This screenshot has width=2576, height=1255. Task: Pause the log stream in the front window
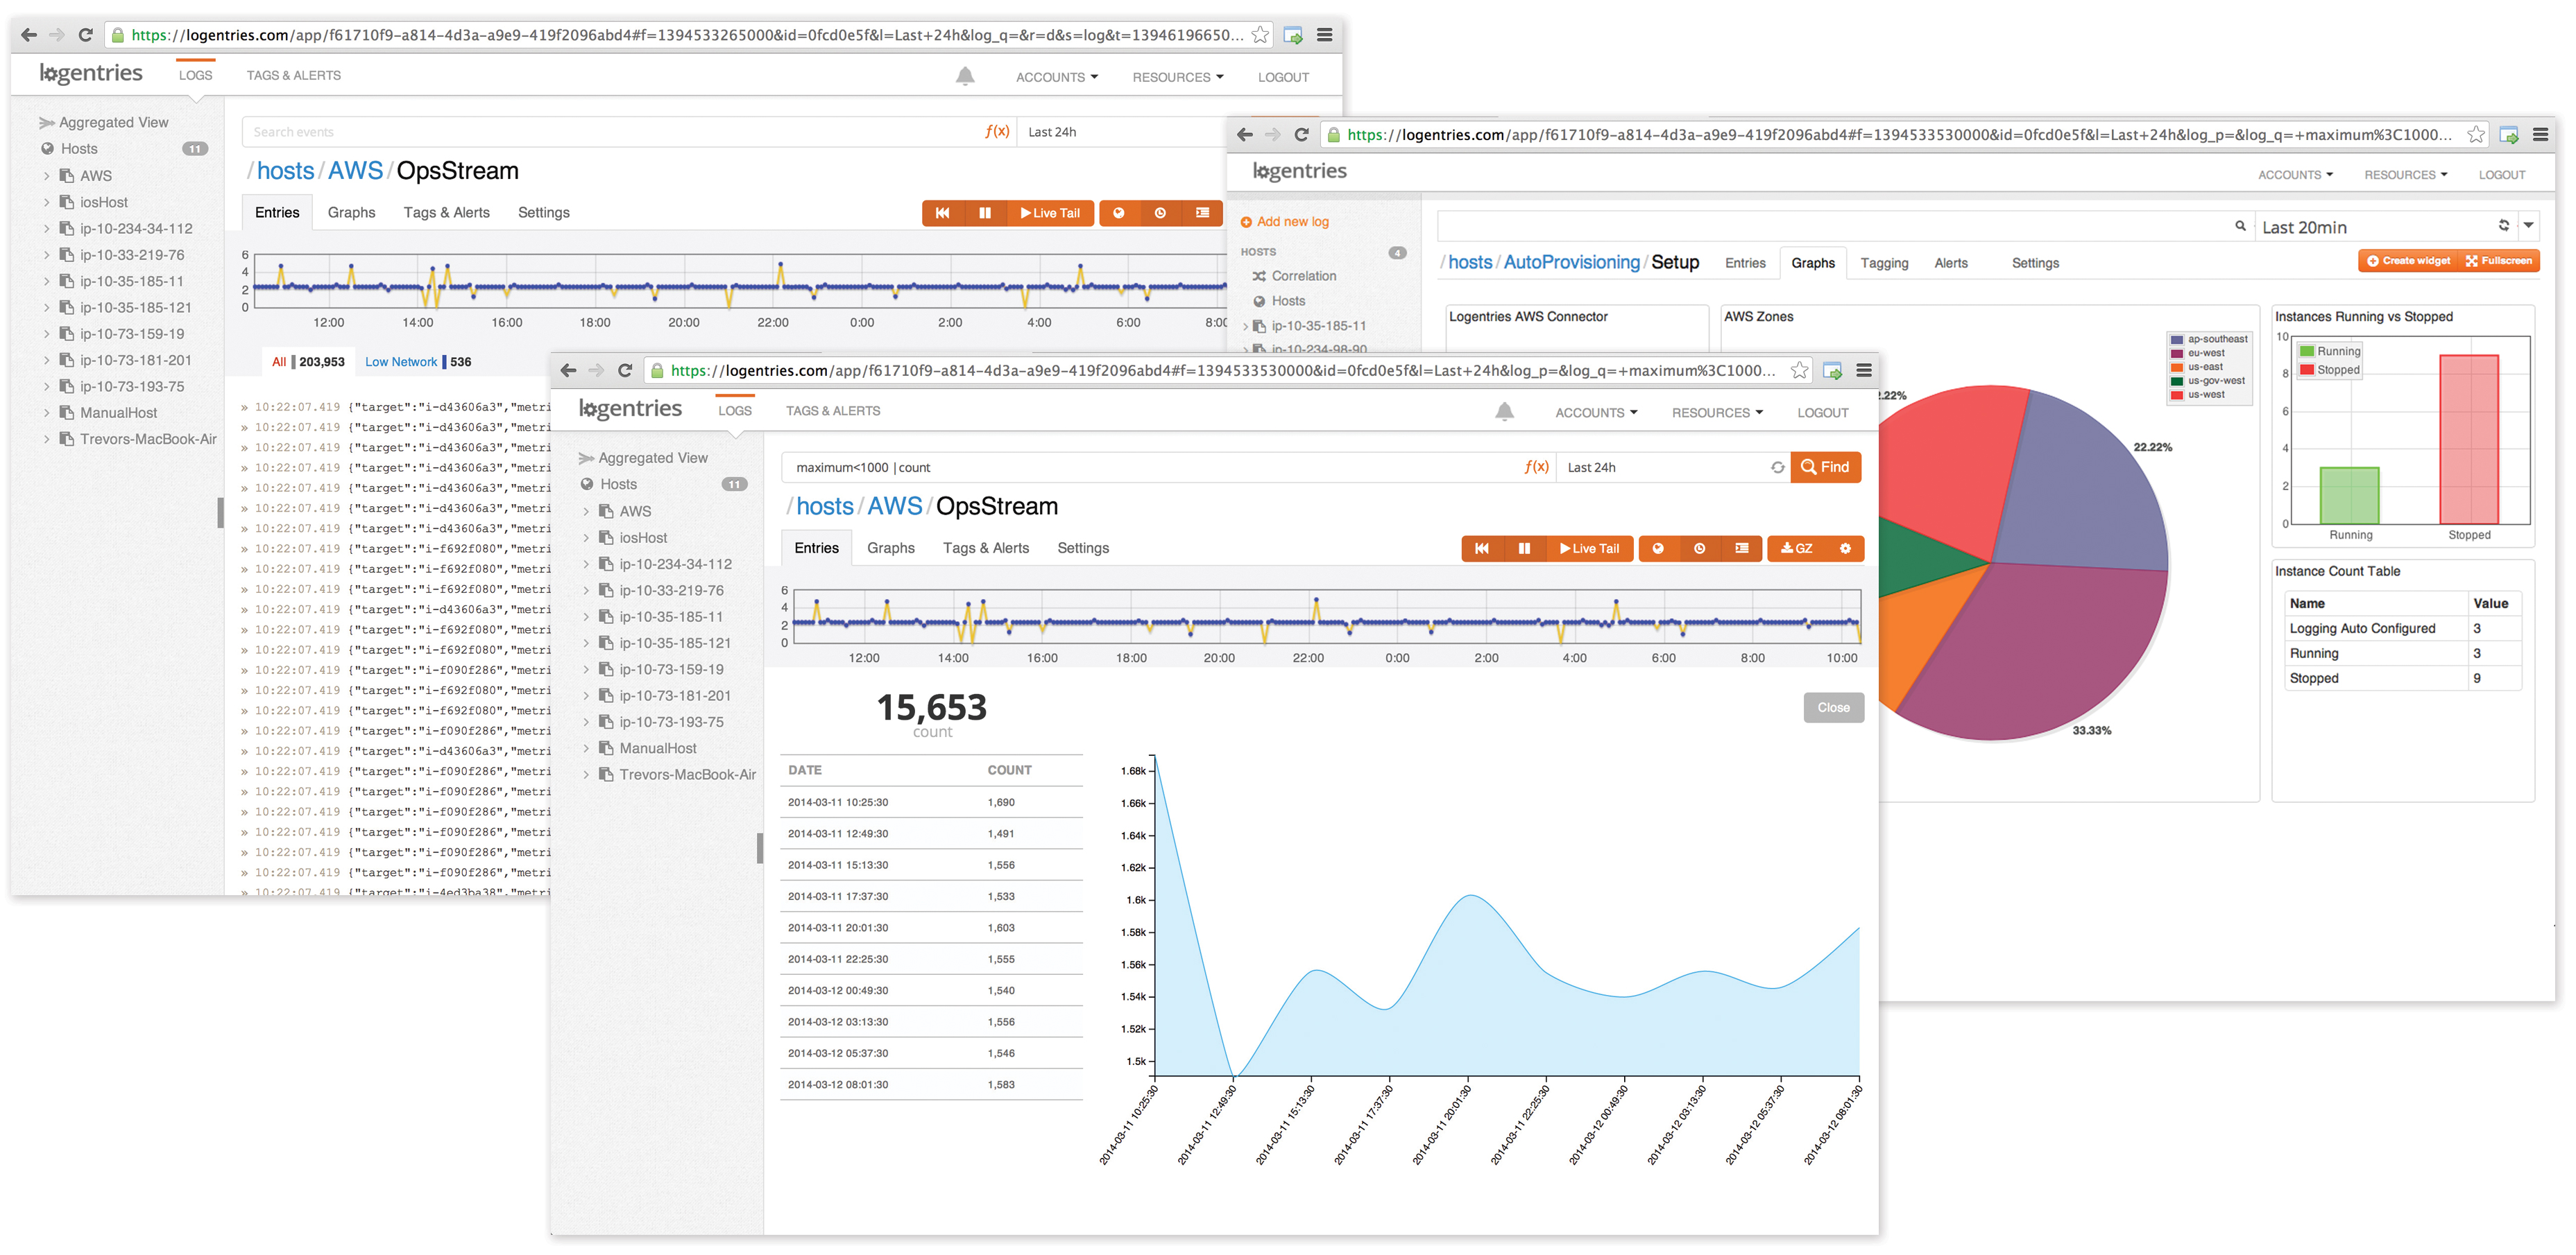(1524, 548)
